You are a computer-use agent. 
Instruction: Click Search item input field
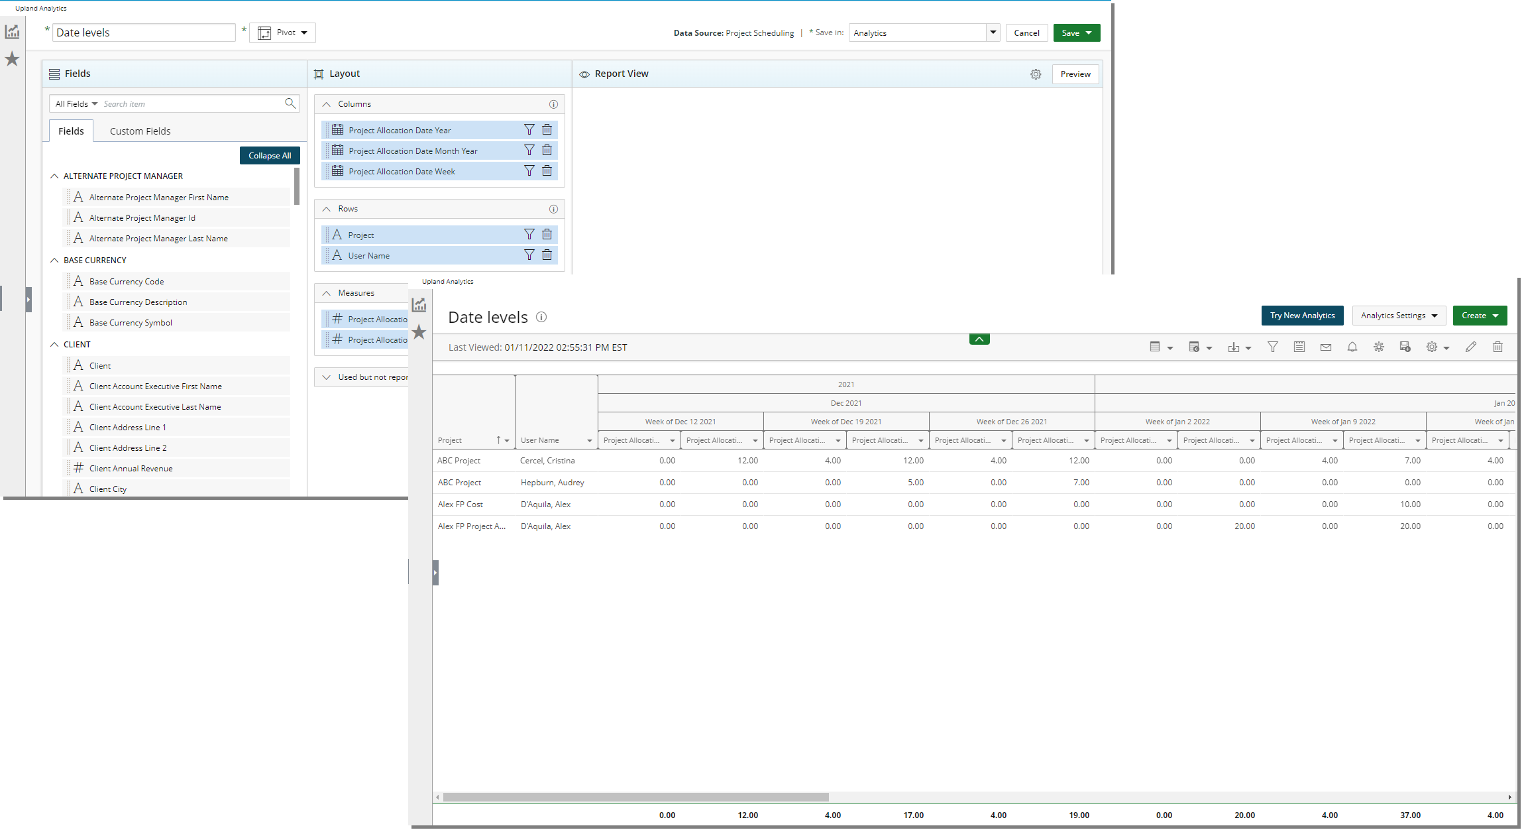pyautogui.click(x=191, y=104)
